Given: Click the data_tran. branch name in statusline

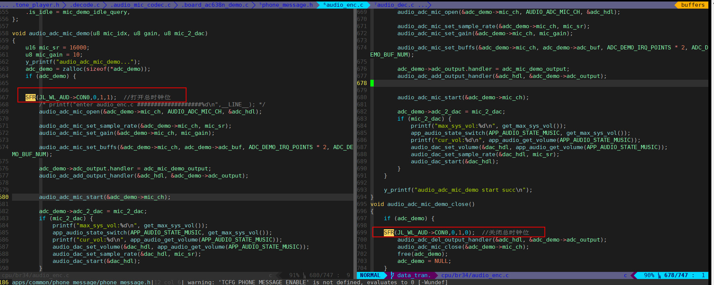Looking at the screenshot, I should pyautogui.click(x=414, y=275).
